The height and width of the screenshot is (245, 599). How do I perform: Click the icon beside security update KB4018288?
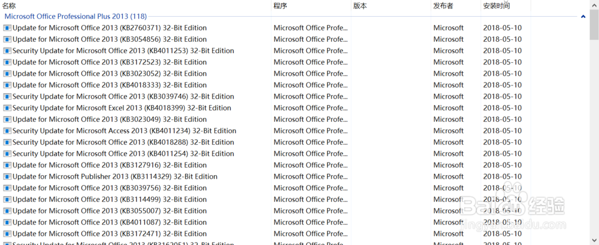point(7,142)
